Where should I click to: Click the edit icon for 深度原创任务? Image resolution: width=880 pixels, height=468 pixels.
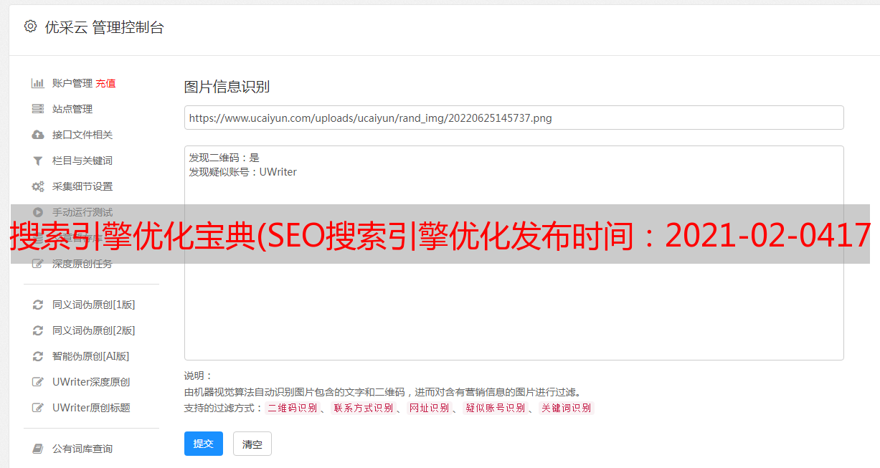pyautogui.click(x=38, y=264)
